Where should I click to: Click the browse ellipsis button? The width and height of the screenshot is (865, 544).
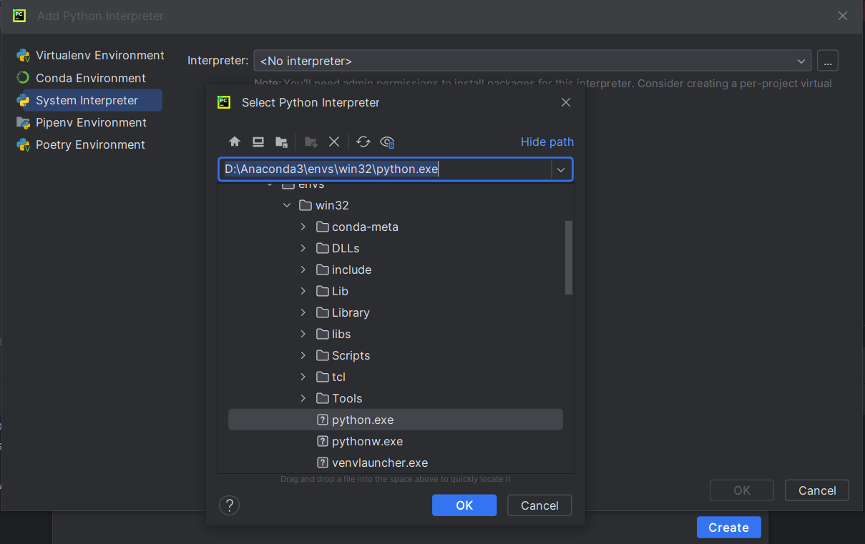[827, 61]
